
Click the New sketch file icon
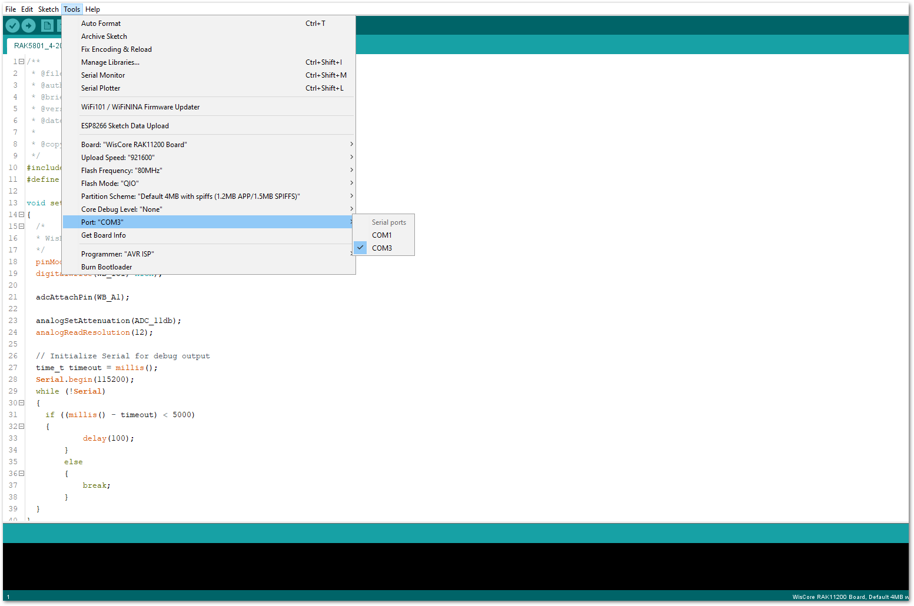click(x=47, y=26)
